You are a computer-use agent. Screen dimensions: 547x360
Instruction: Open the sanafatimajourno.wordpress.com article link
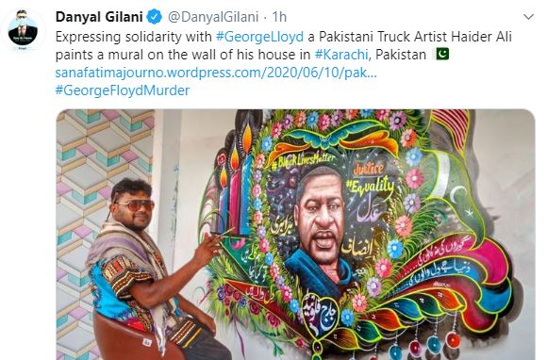(x=216, y=73)
